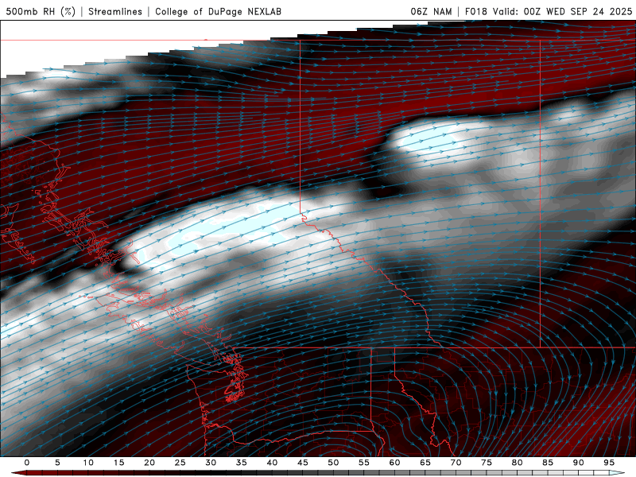Click the "Streamlines" header label
This screenshot has height=477, width=636.
(x=115, y=11)
